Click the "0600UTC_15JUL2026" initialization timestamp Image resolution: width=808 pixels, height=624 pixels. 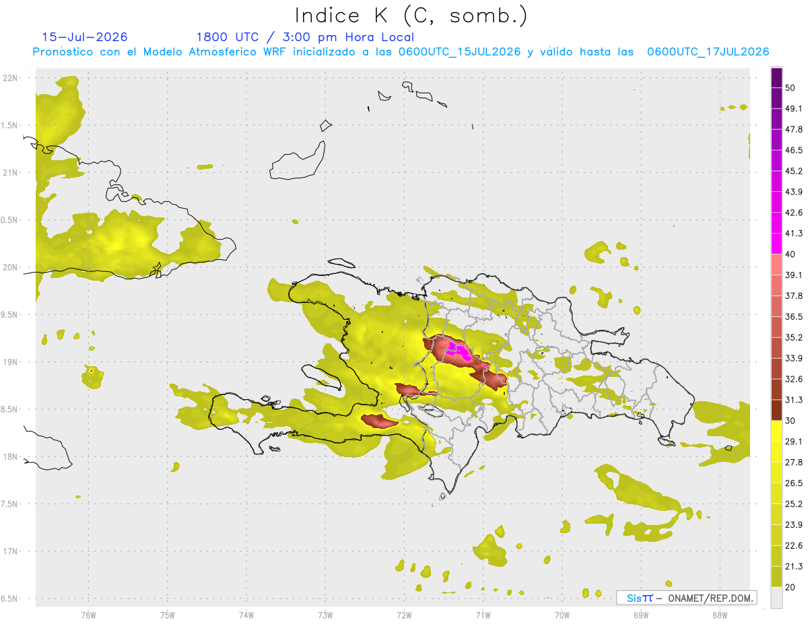pos(459,52)
